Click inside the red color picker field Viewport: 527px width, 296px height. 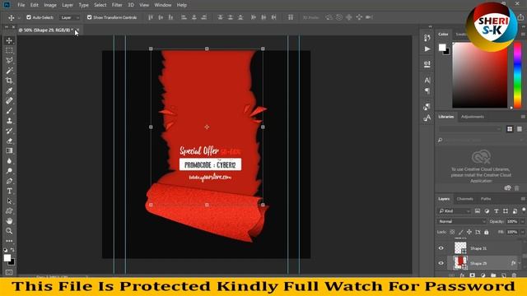click(480, 75)
